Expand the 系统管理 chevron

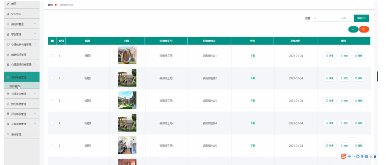[x=35, y=134]
